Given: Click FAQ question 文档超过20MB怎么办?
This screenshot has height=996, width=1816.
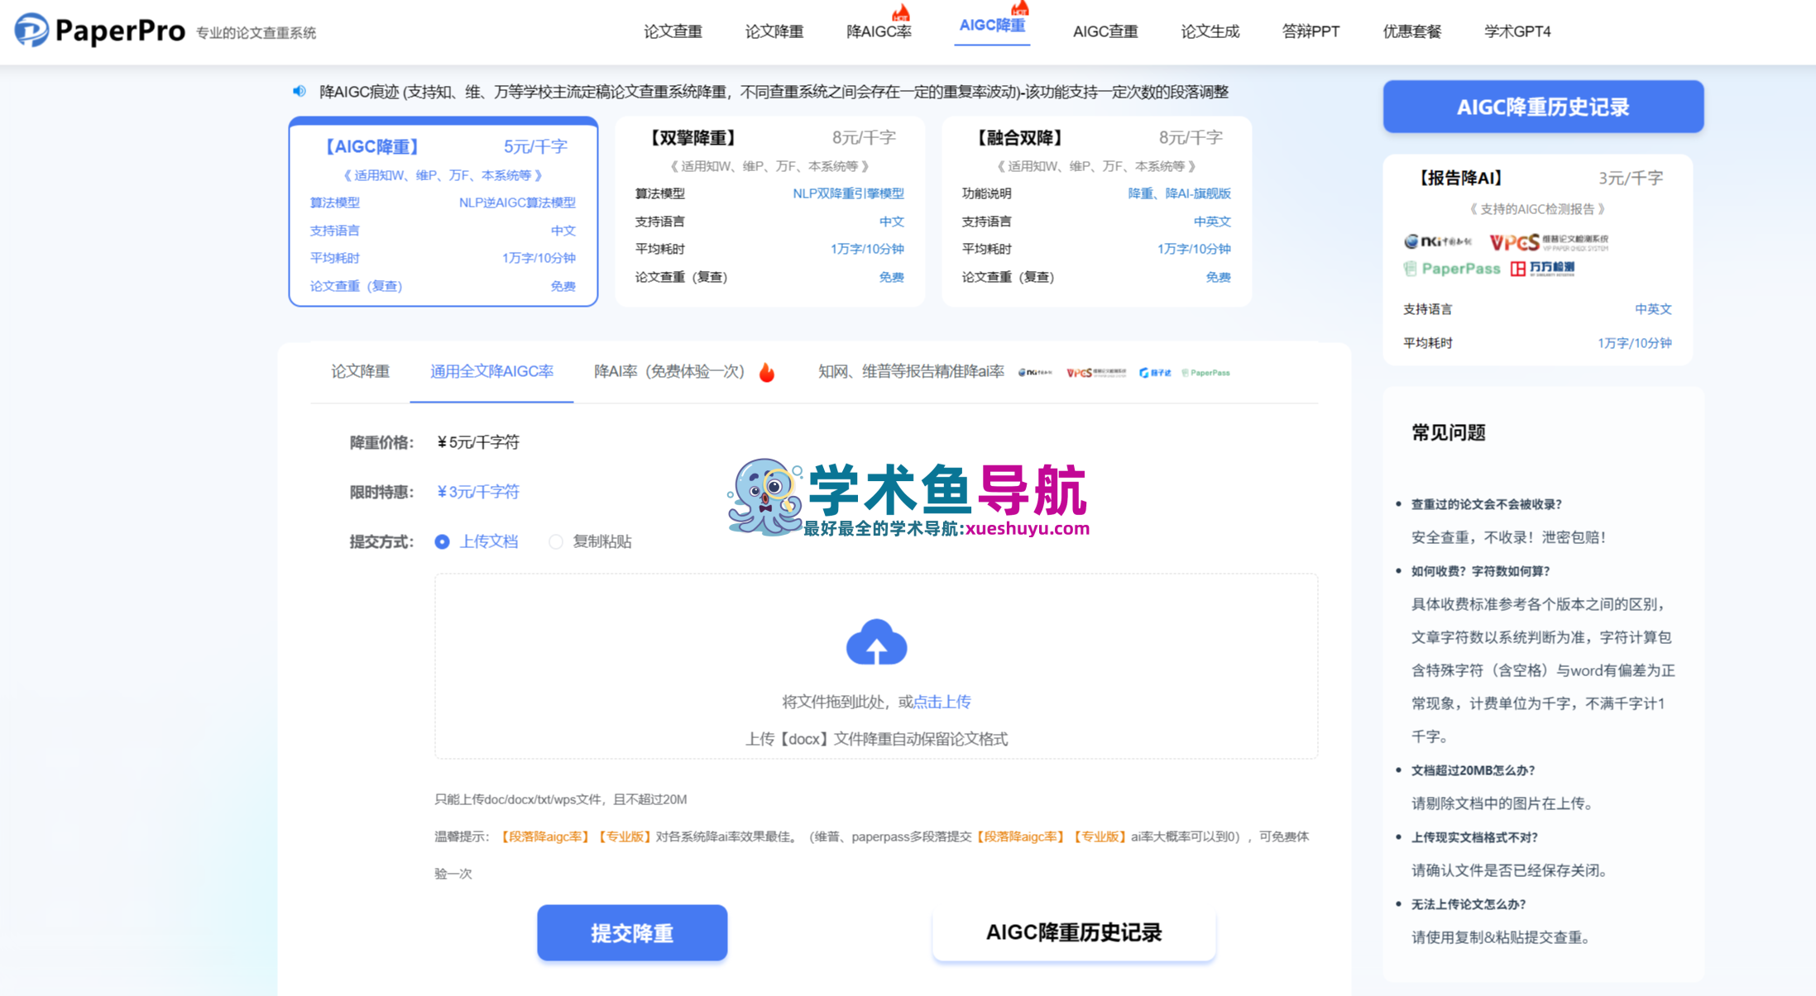Looking at the screenshot, I should (x=1473, y=770).
